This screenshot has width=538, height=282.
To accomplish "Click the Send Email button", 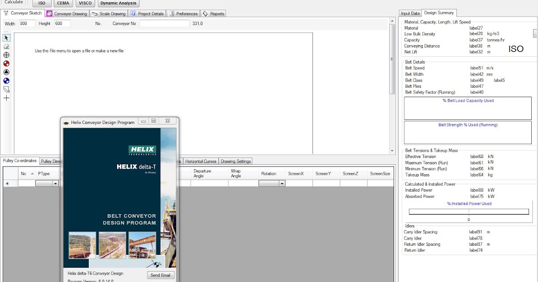I will tap(161, 275).
